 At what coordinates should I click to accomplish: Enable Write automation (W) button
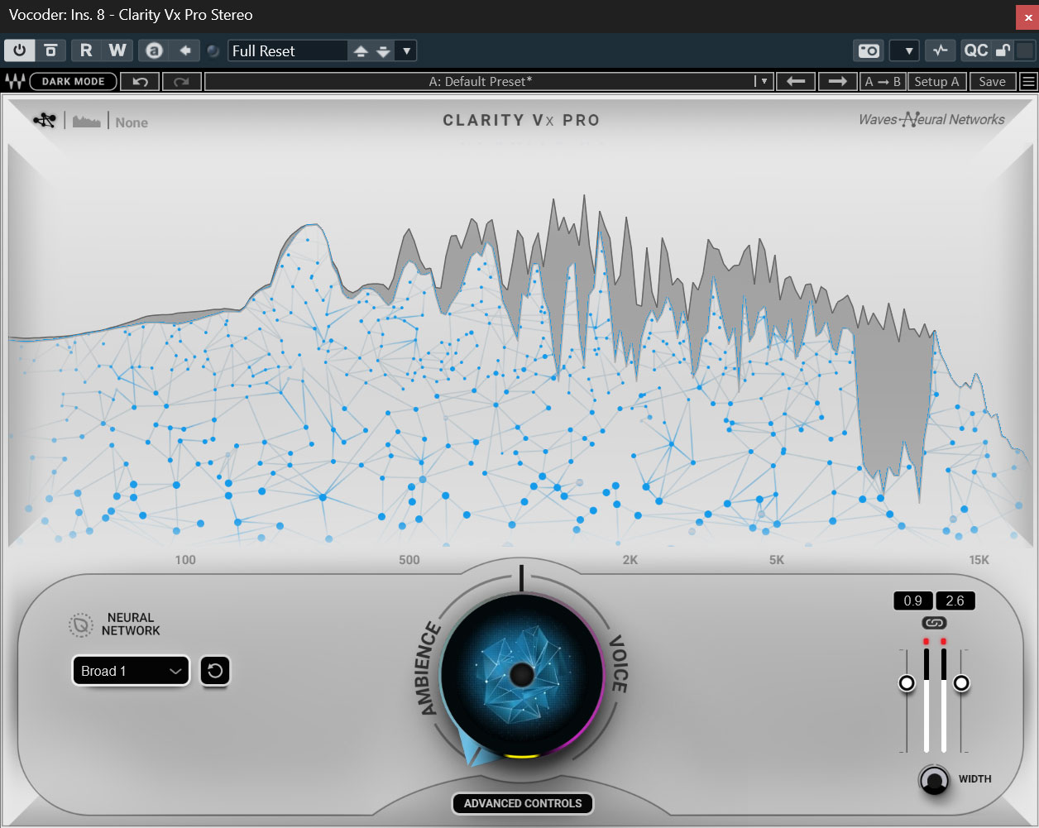point(117,50)
